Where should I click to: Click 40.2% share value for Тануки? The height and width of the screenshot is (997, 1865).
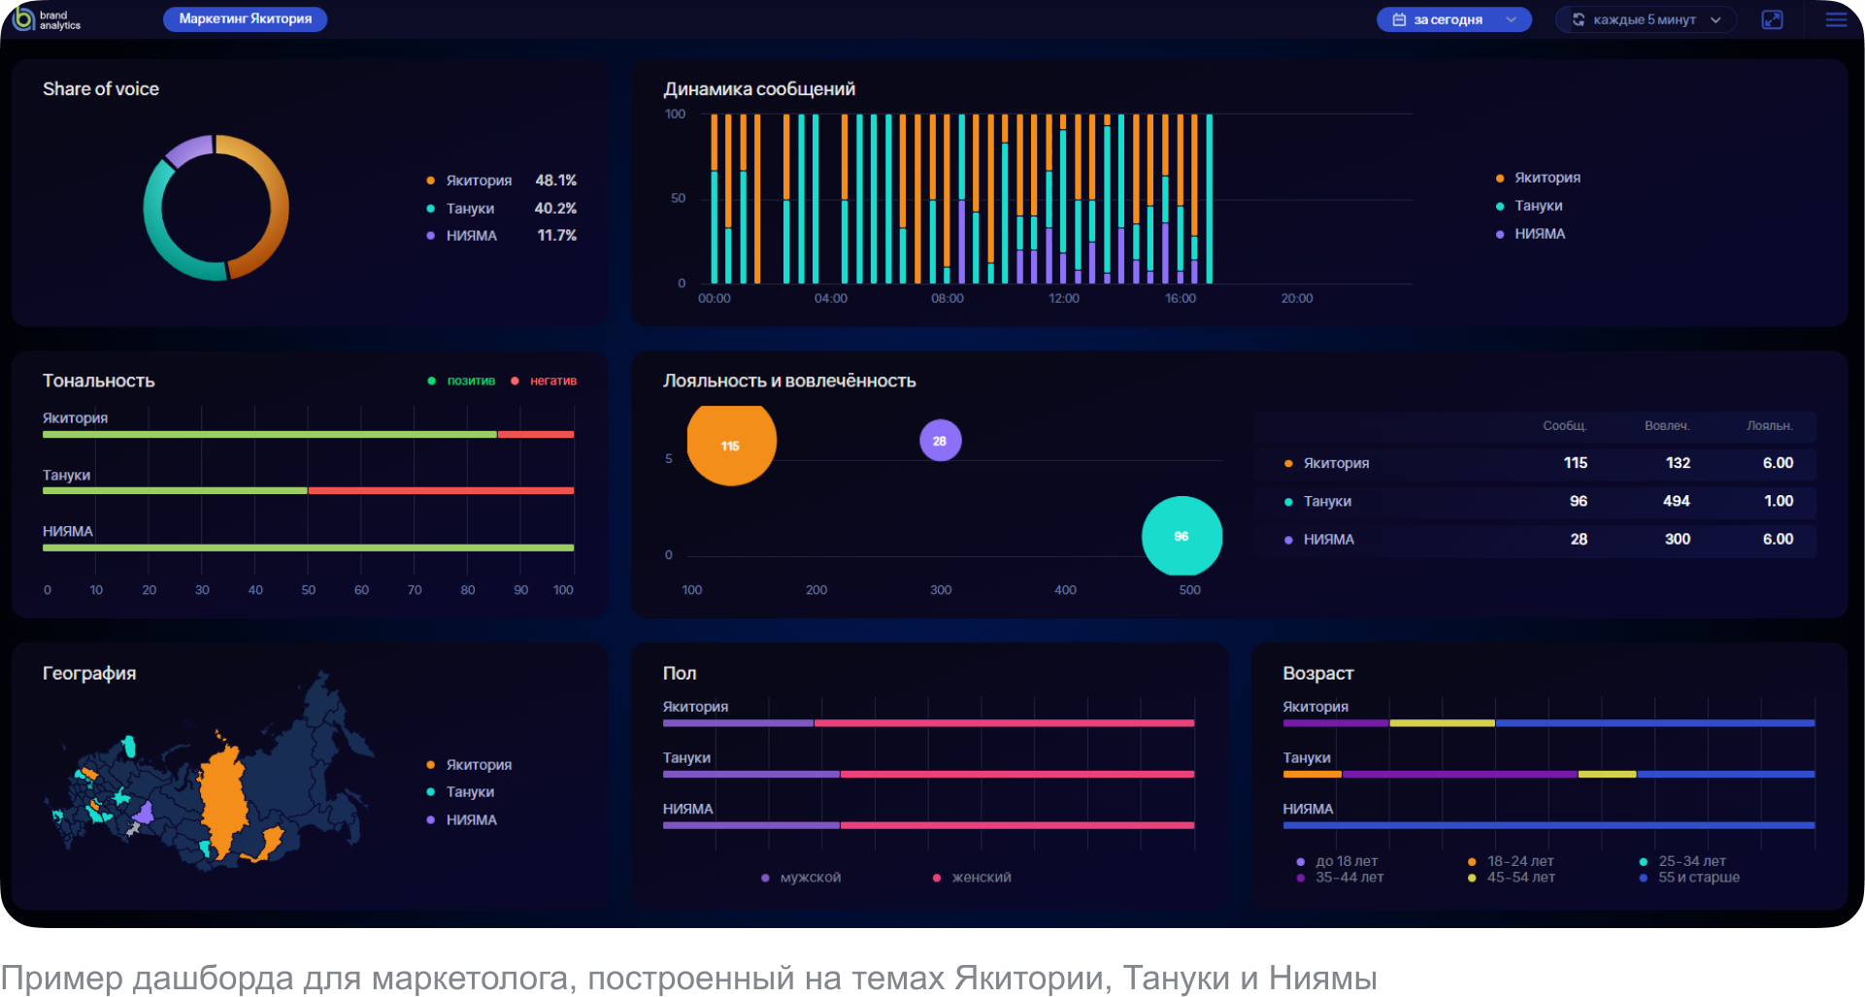tap(556, 209)
